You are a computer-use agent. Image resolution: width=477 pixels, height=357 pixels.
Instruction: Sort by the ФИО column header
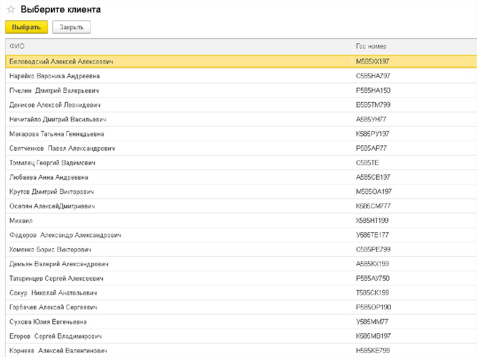[x=17, y=47]
